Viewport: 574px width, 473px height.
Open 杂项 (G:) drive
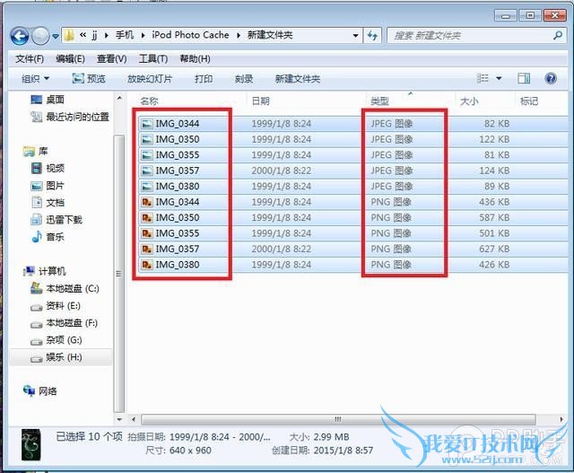pos(57,340)
